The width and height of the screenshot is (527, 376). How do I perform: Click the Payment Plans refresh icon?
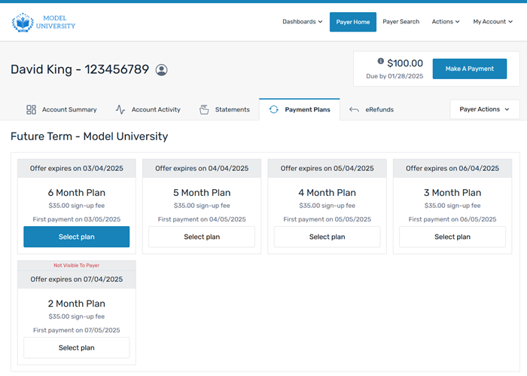point(273,109)
